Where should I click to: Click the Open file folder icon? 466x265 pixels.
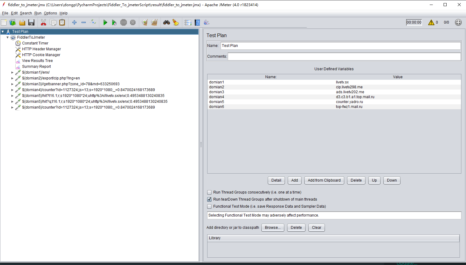pos(22,22)
